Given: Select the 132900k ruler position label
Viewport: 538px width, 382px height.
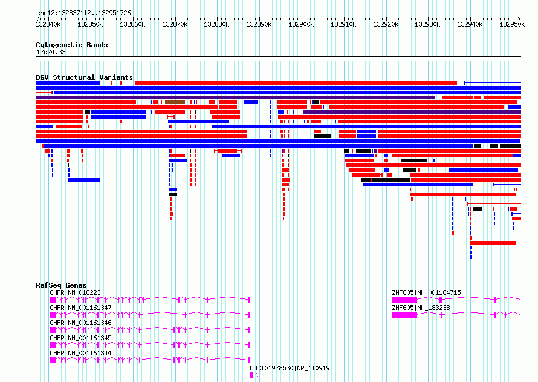Looking at the screenshot, I should coord(301,24).
